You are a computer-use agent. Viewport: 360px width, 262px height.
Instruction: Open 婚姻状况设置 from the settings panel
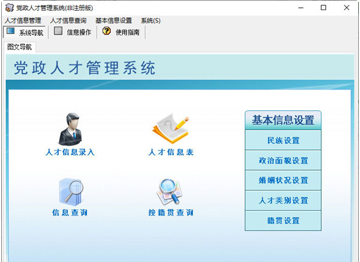(x=283, y=180)
